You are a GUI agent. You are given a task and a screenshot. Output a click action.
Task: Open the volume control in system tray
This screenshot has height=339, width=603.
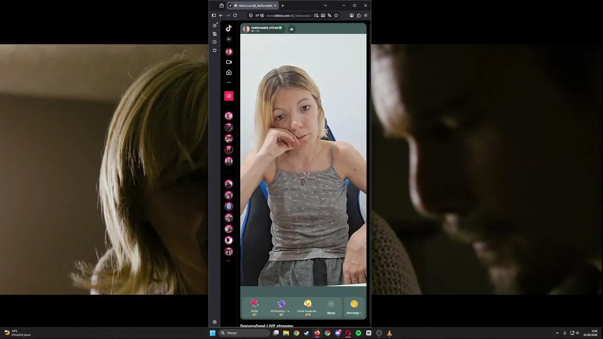coord(578,333)
